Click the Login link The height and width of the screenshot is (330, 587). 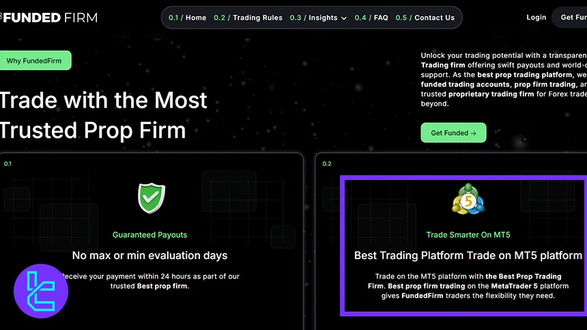(x=536, y=17)
